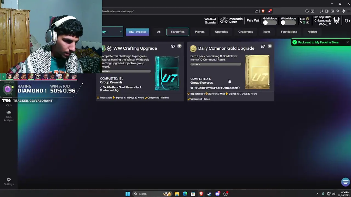Open the clock showing 8:56 PM

[x=344, y=194]
